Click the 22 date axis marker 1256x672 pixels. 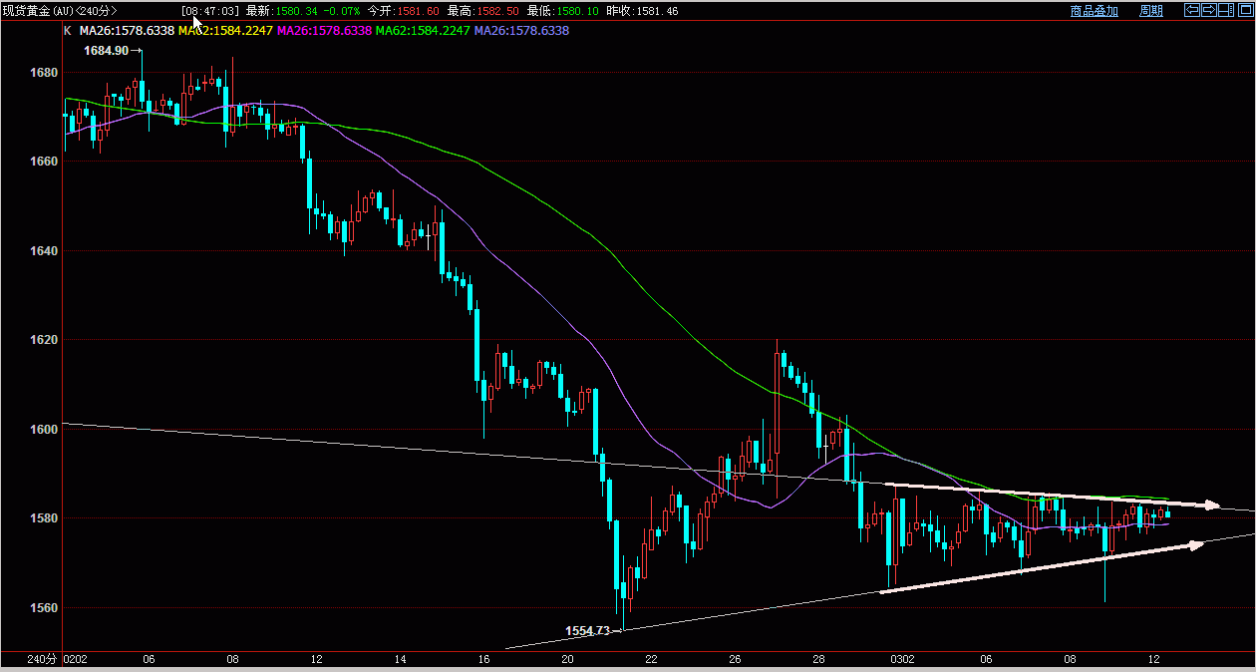[x=651, y=660]
